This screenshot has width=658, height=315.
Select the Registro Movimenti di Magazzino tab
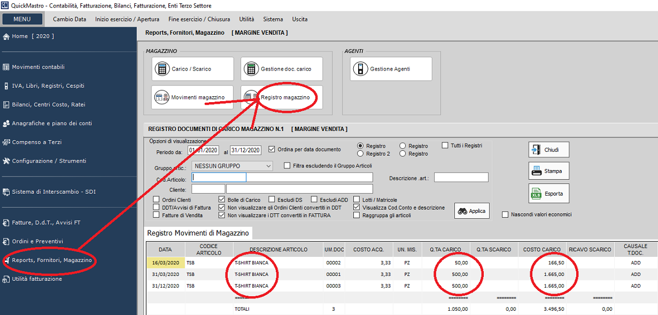click(198, 233)
